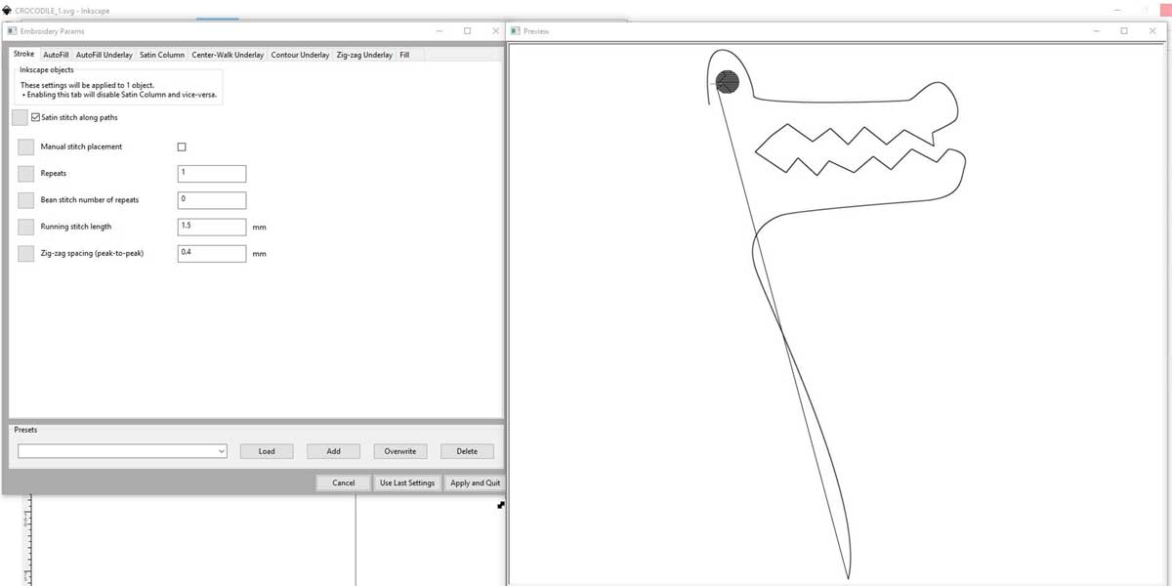1172x586 pixels.
Task: Click the Preview window title icon
Action: [516, 31]
